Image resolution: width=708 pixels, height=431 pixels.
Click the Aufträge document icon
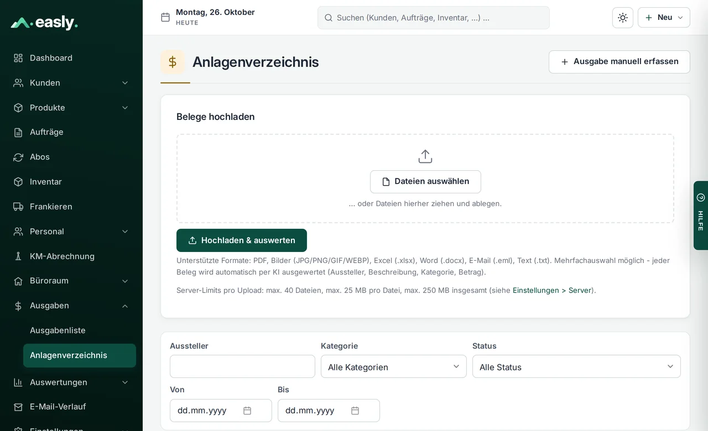pyautogui.click(x=18, y=132)
